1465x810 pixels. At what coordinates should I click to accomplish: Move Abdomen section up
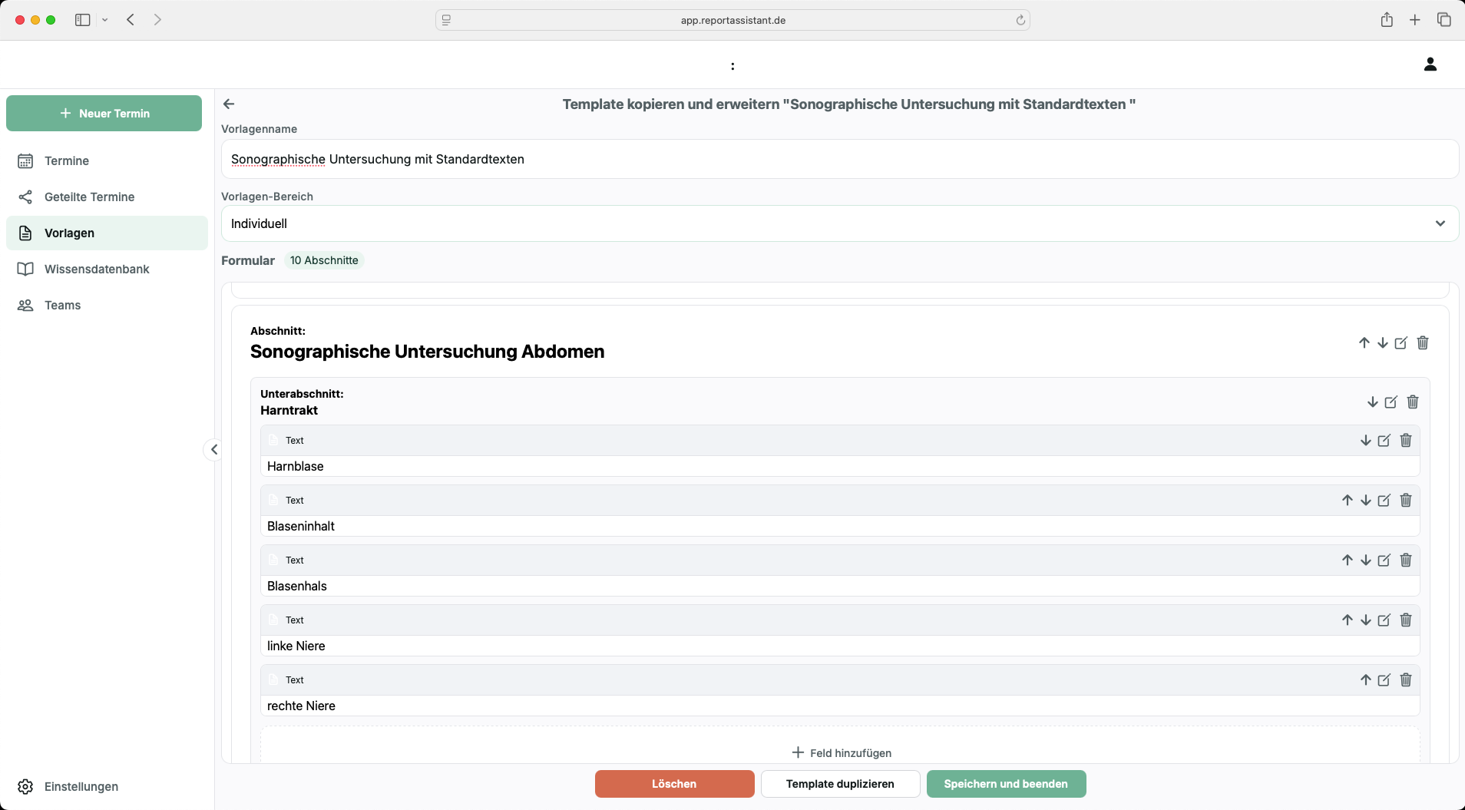coord(1364,343)
